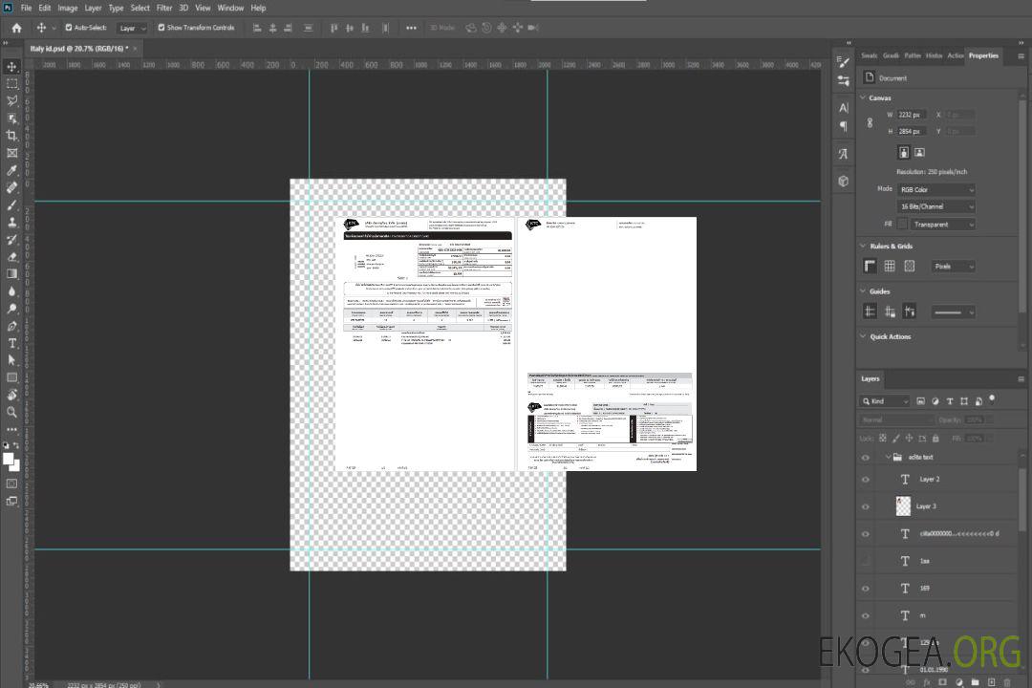Set canvas to landscape orientation
This screenshot has height=688, width=1032.
pos(919,153)
